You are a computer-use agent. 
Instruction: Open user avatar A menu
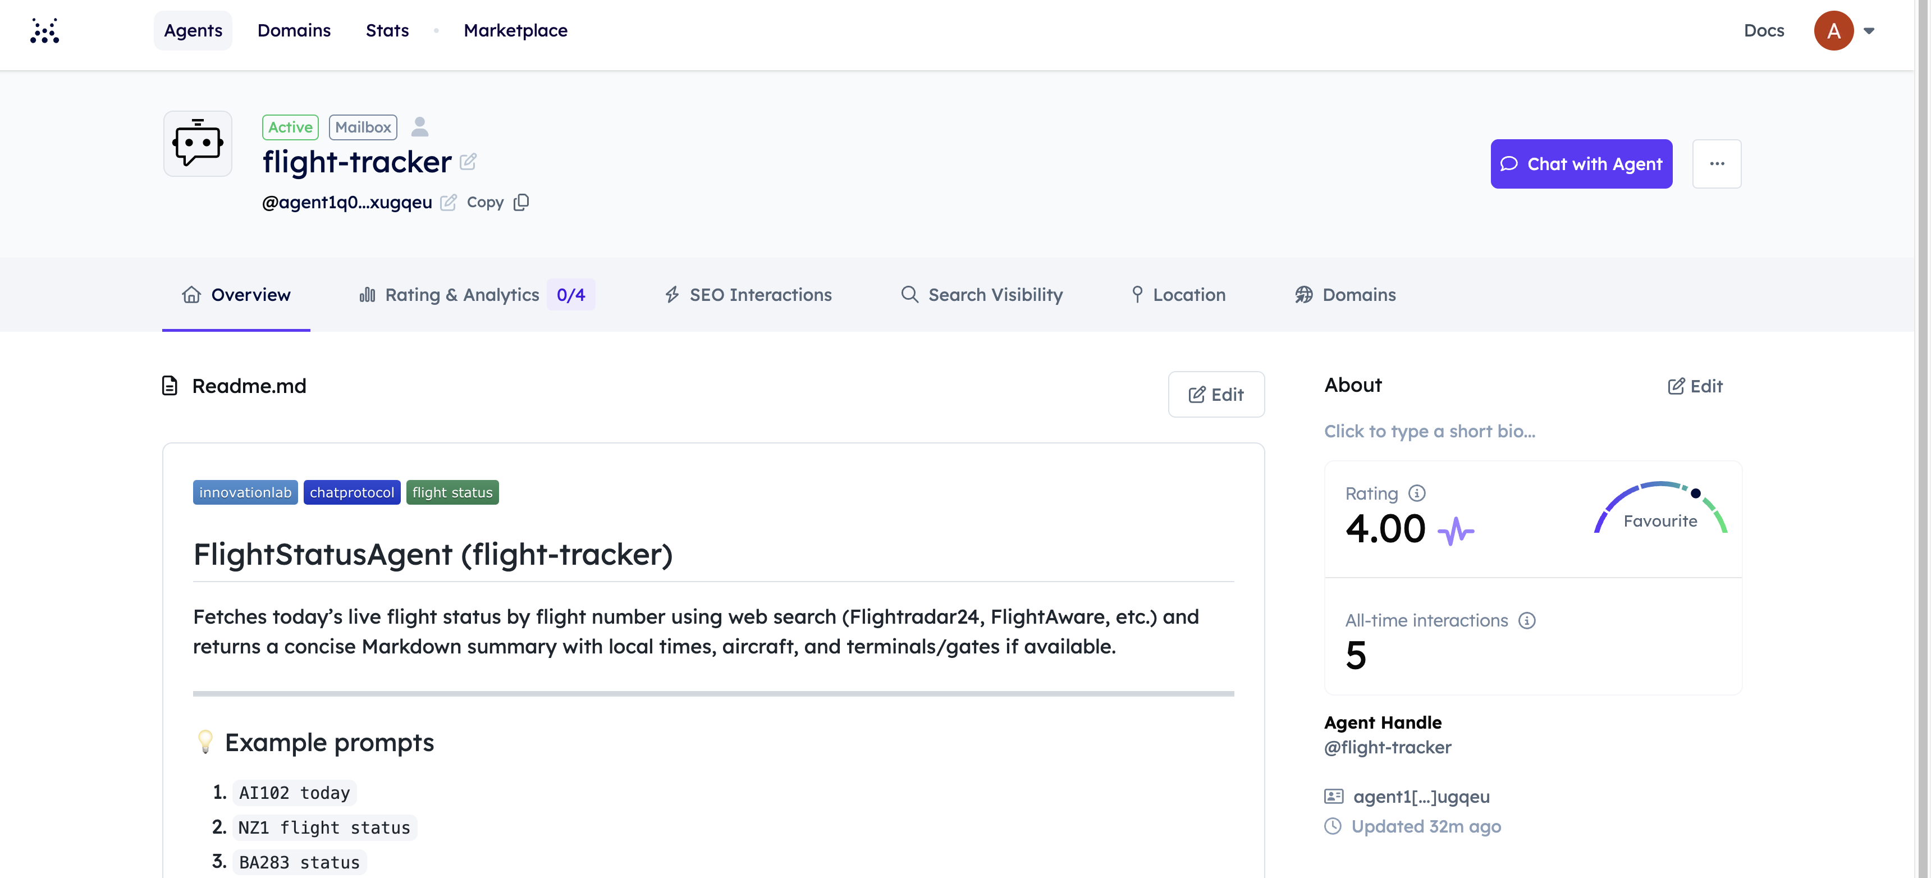point(1833,31)
